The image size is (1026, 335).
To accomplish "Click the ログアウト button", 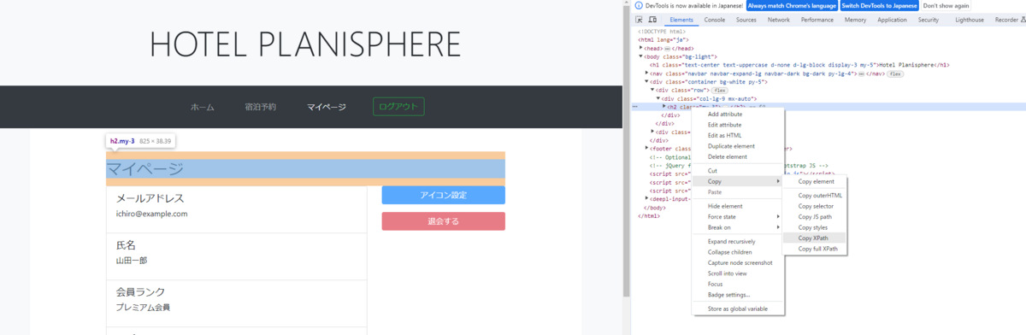I will pos(398,107).
